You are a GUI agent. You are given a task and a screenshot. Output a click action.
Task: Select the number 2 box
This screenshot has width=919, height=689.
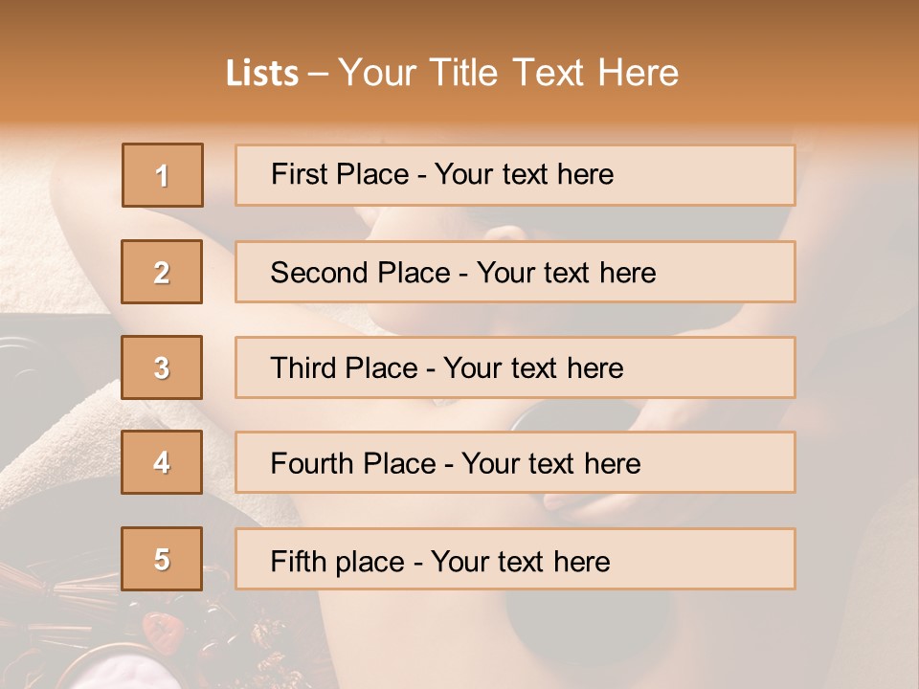coord(162,272)
